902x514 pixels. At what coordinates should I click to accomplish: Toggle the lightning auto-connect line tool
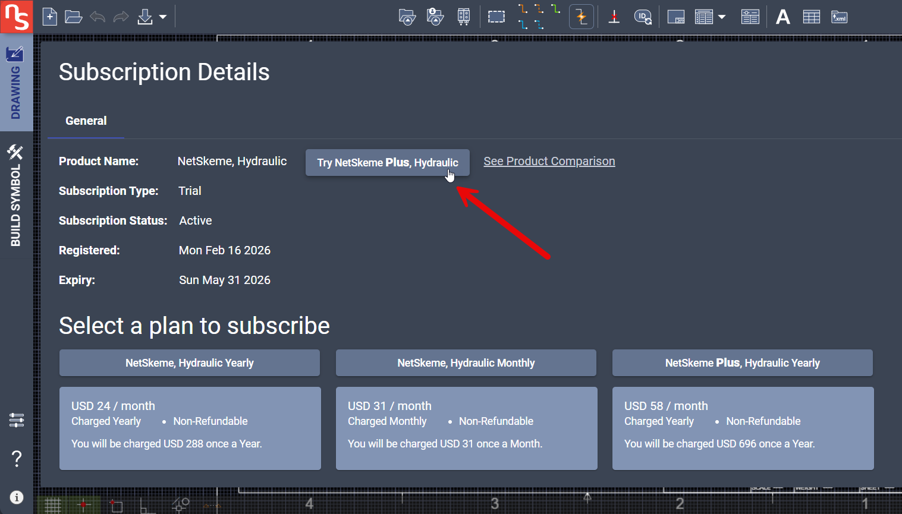[x=582, y=17]
